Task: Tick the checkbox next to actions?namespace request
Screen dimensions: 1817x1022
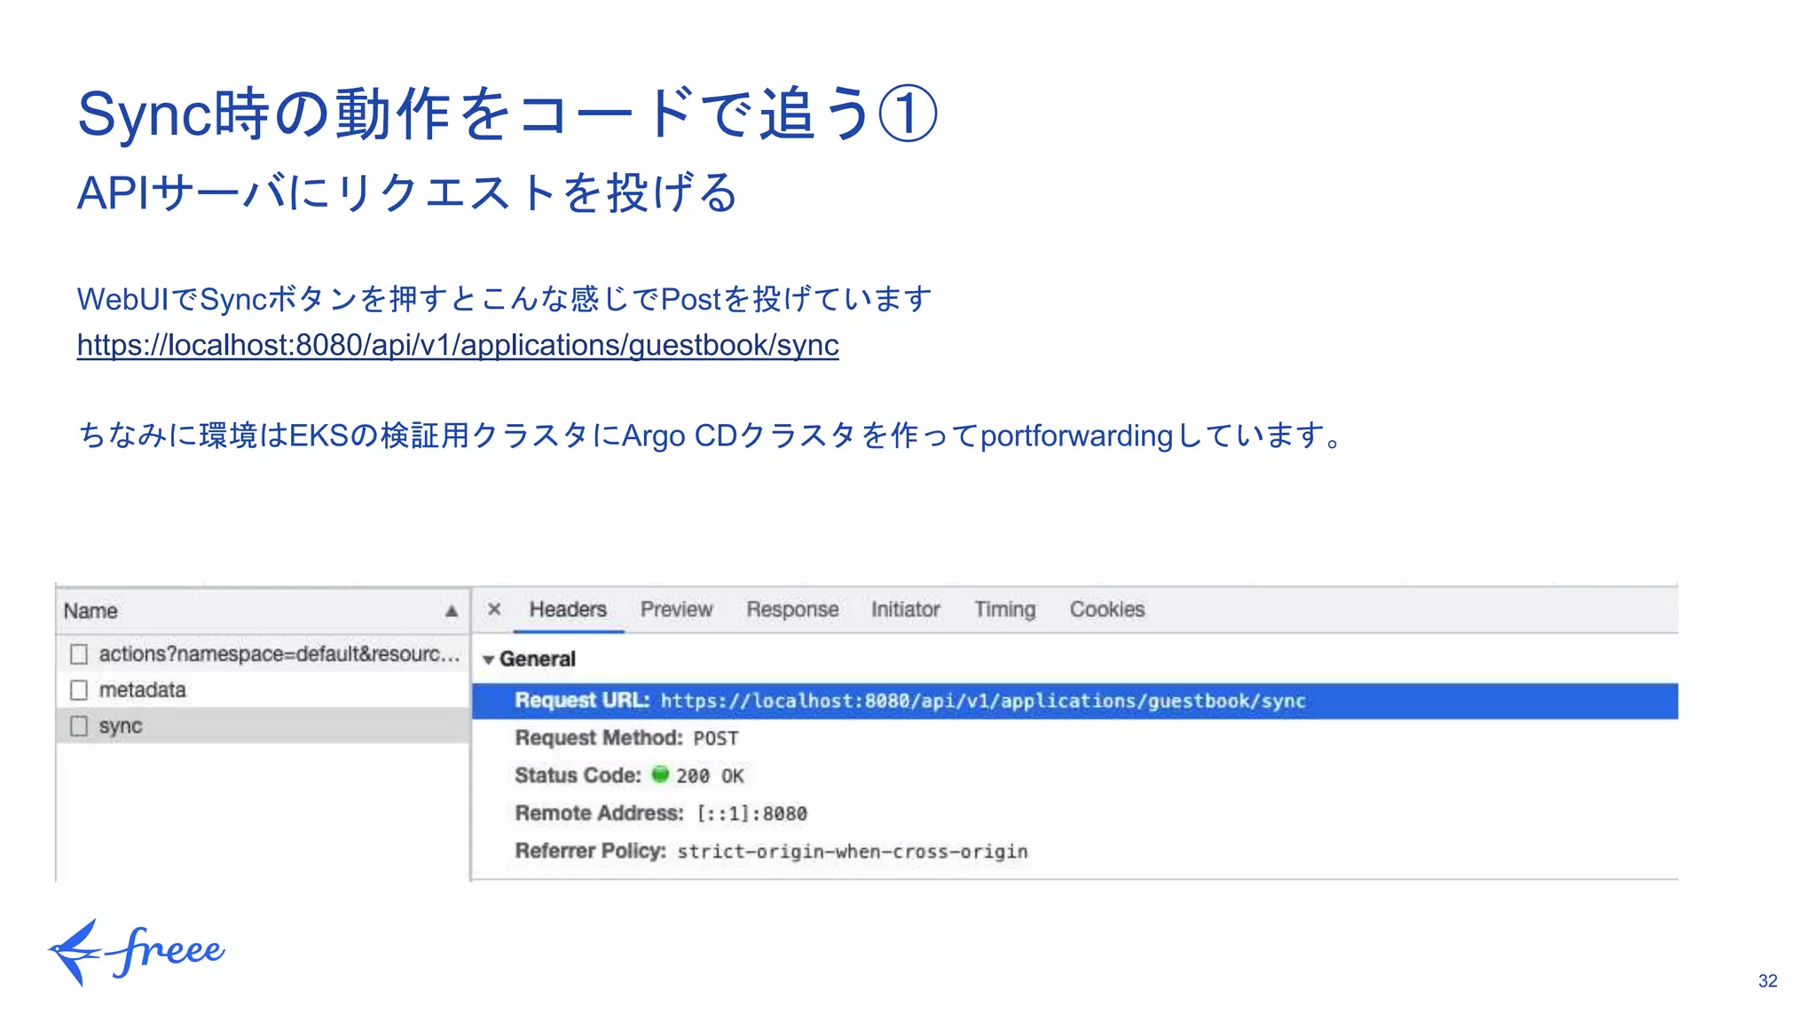Action: pos(79,655)
